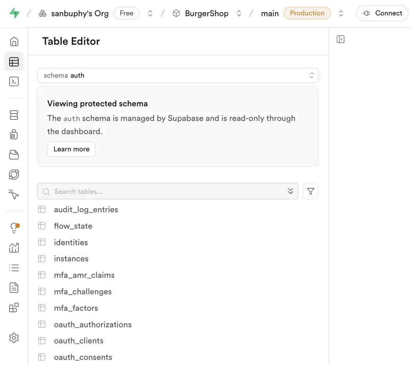Open main branch link
411x365 pixels.
point(270,13)
